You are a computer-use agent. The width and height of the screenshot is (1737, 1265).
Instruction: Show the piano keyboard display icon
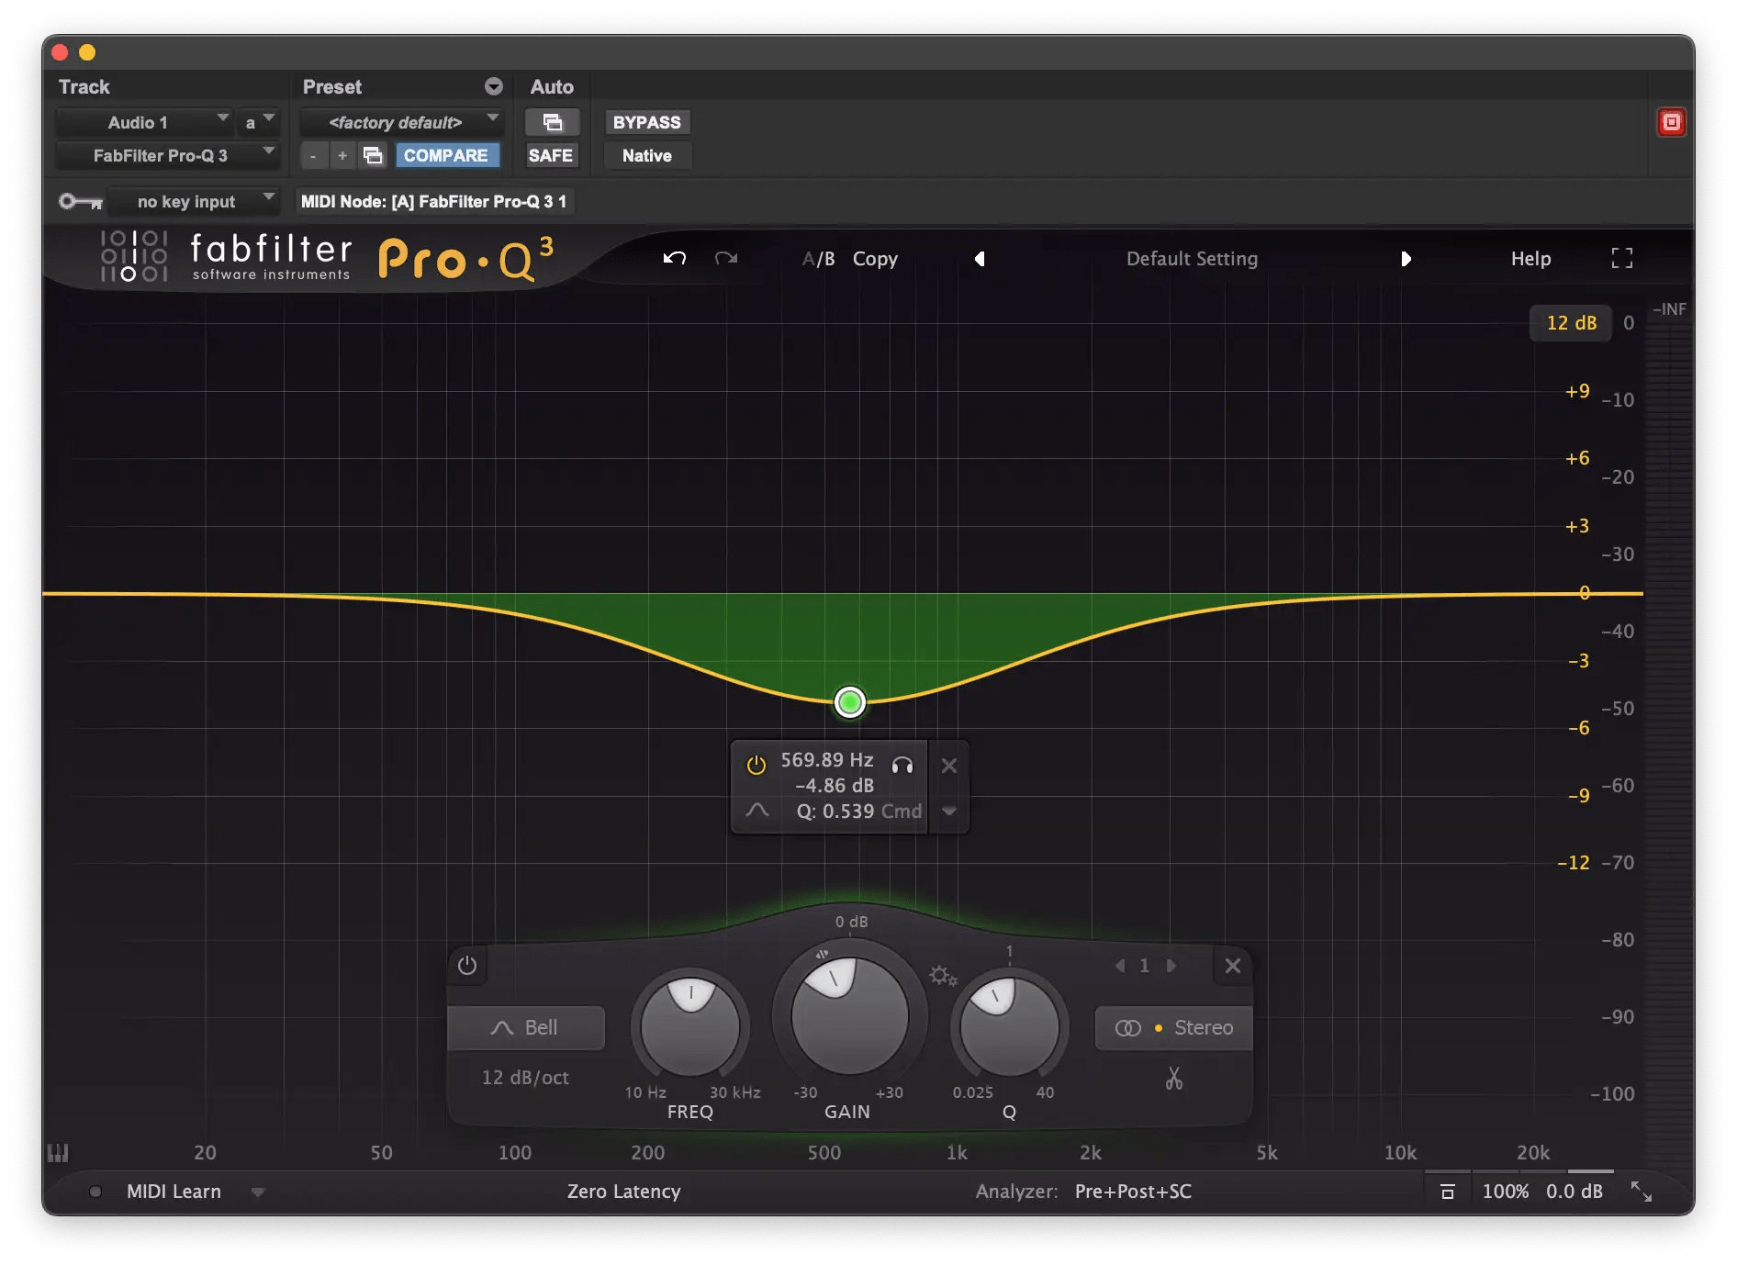click(x=58, y=1152)
